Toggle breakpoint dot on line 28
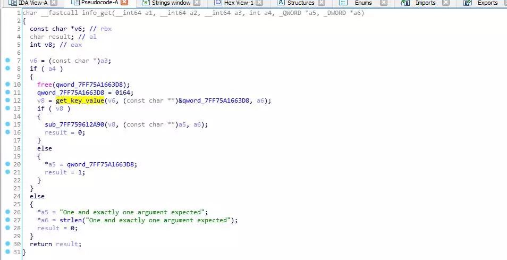 coord(8,228)
